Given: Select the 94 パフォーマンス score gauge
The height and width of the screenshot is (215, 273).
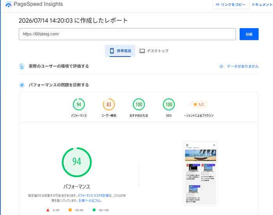Looking at the screenshot, I should [79, 104].
